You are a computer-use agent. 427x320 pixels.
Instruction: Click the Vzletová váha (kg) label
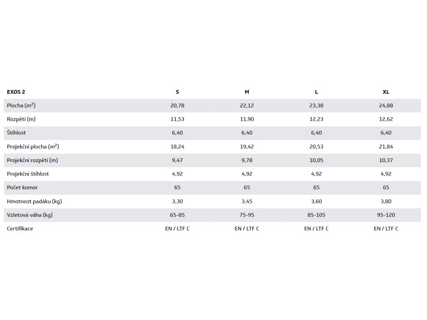30,215
